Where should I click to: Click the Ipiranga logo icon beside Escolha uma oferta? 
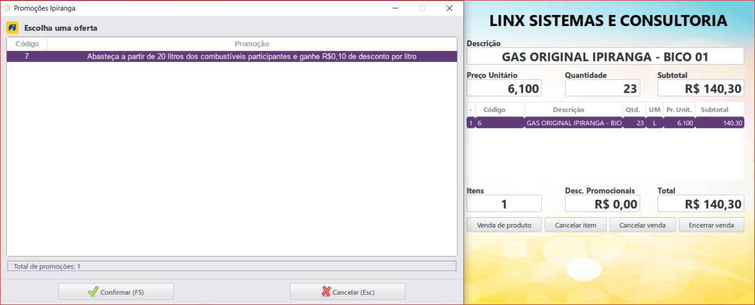click(x=12, y=28)
